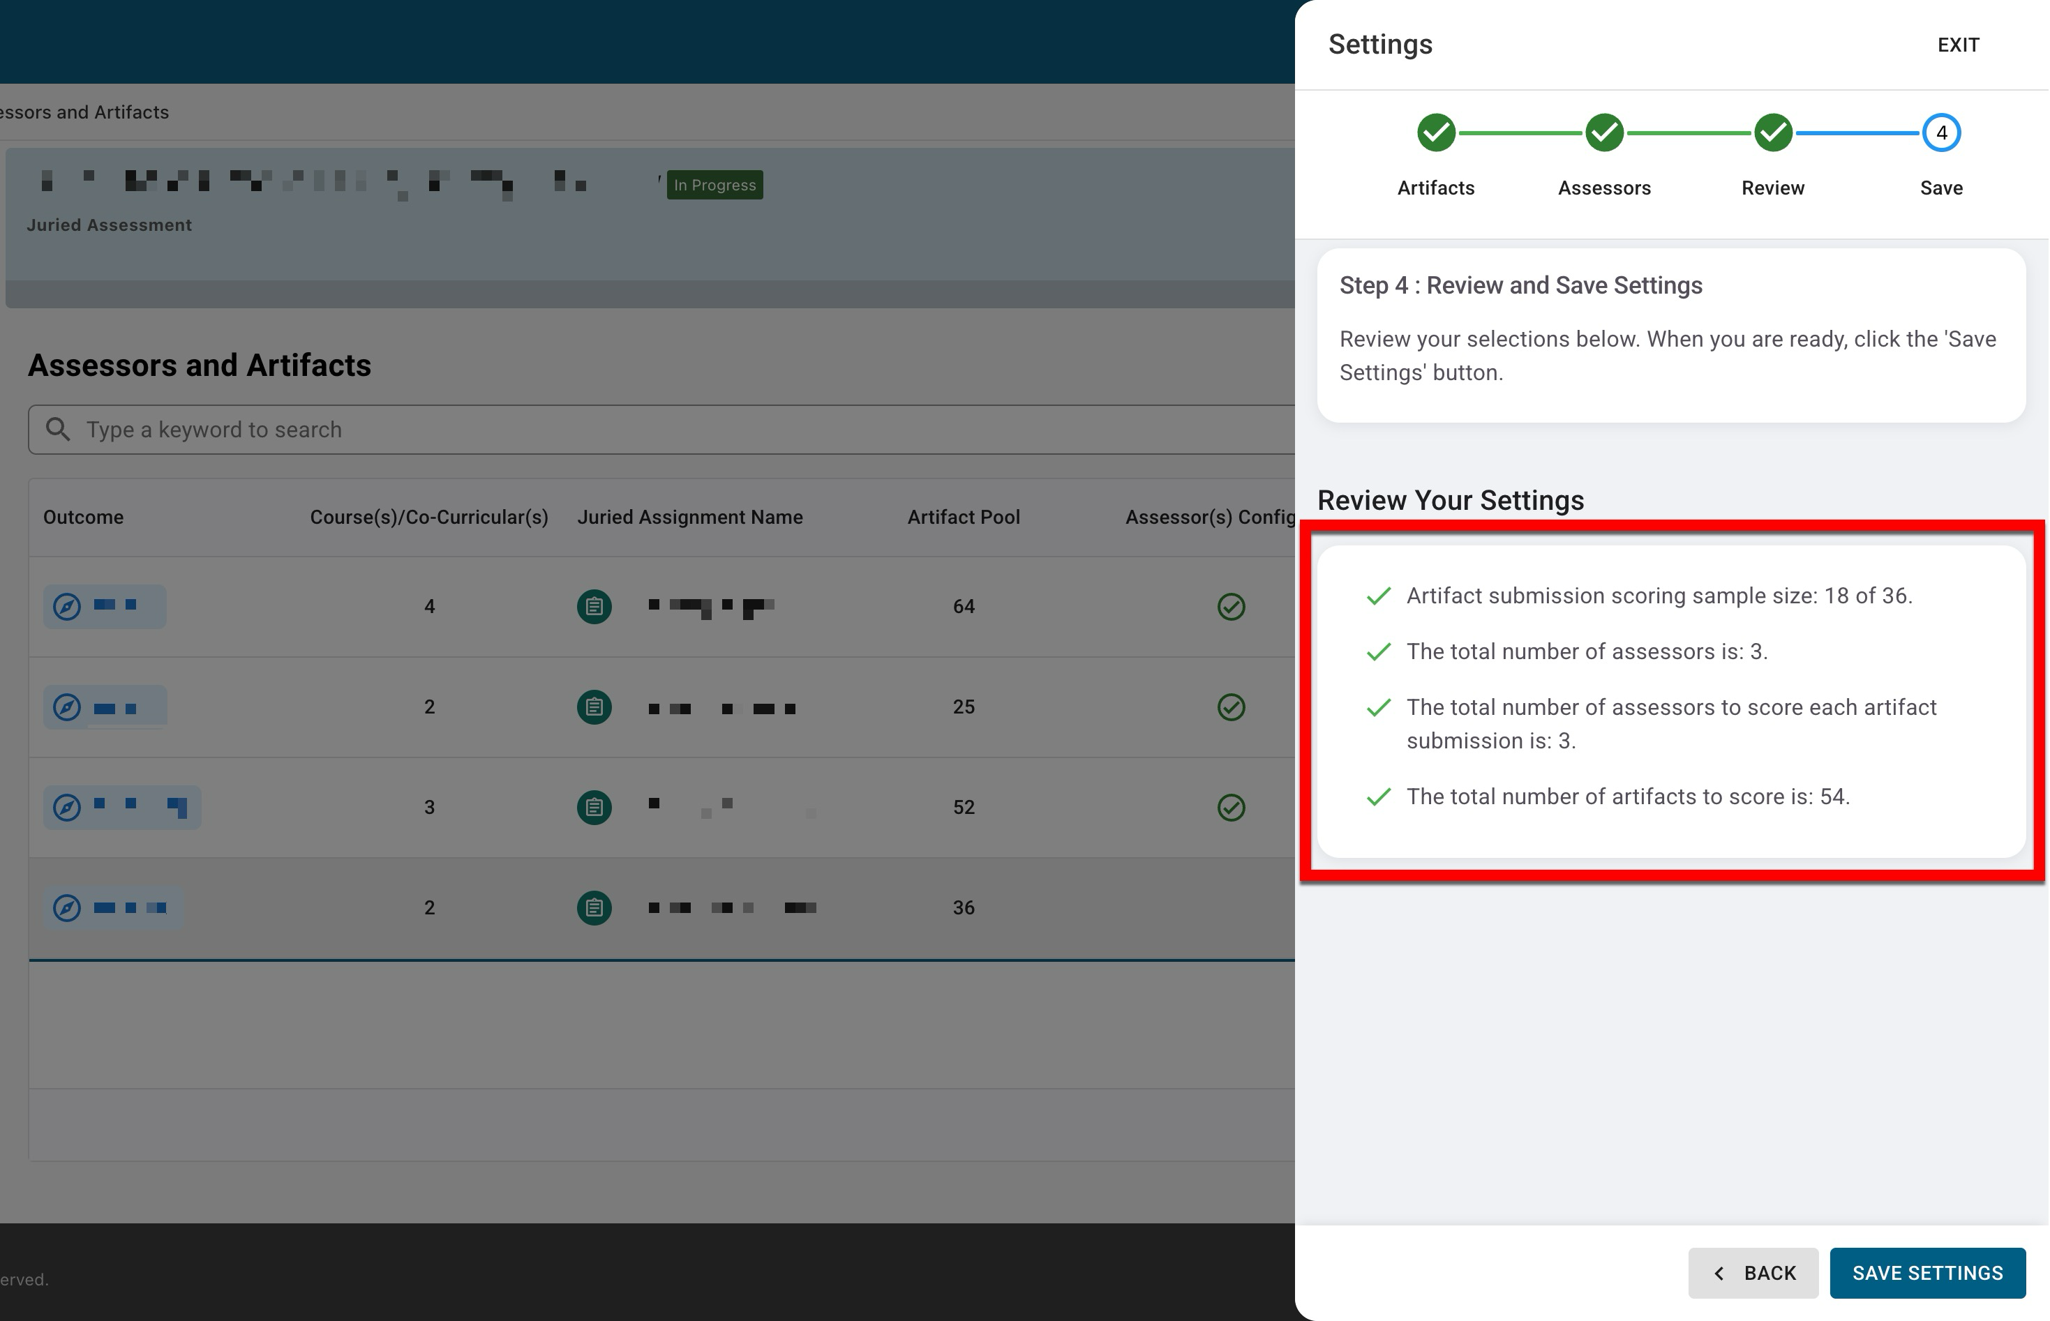2050x1321 pixels.
Task: Go back with the BACK button
Action: coord(1752,1273)
